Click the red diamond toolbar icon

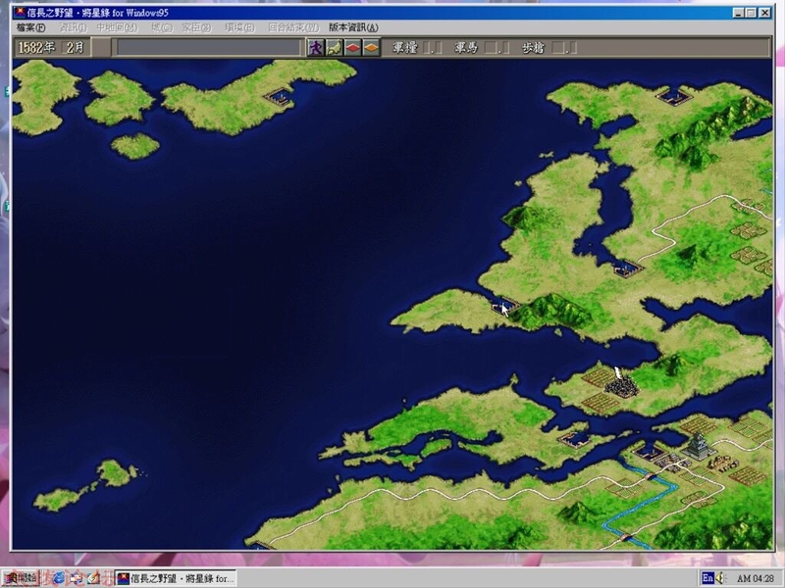pos(353,48)
